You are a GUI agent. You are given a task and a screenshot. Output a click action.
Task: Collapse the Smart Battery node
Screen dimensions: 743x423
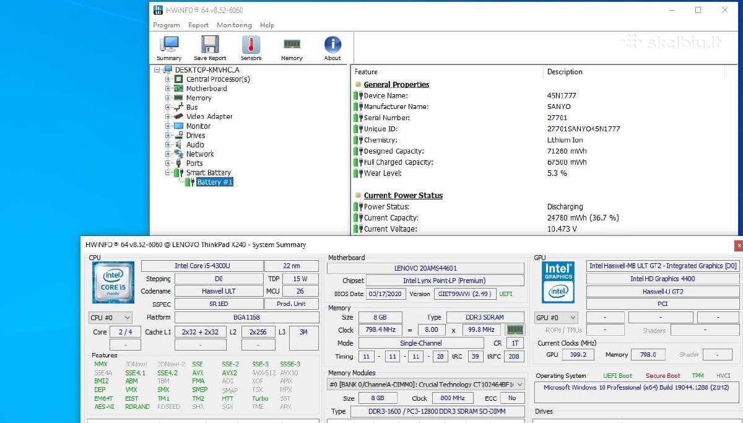coord(168,173)
